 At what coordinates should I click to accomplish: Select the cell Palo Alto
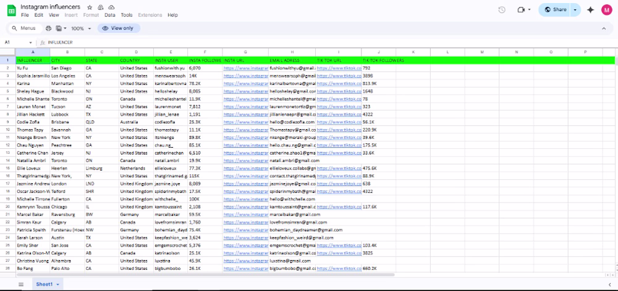(67, 269)
